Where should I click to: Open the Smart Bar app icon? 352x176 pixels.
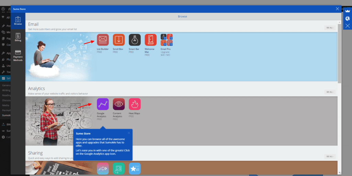coord(135,40)
